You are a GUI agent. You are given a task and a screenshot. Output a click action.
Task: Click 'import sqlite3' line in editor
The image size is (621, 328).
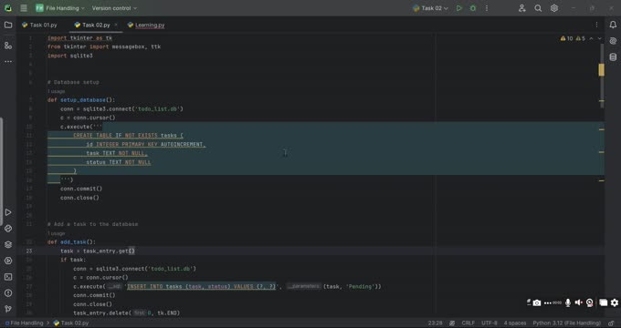point(70,56)
